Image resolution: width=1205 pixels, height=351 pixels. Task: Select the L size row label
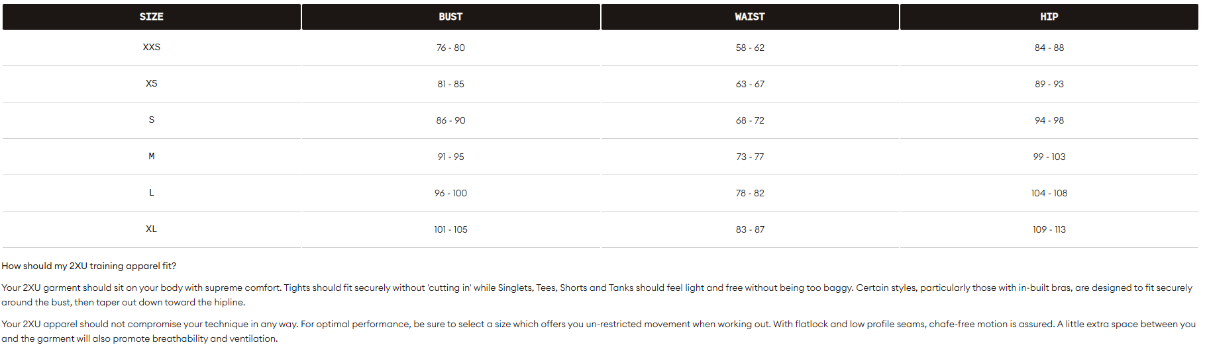click(151, 192)
